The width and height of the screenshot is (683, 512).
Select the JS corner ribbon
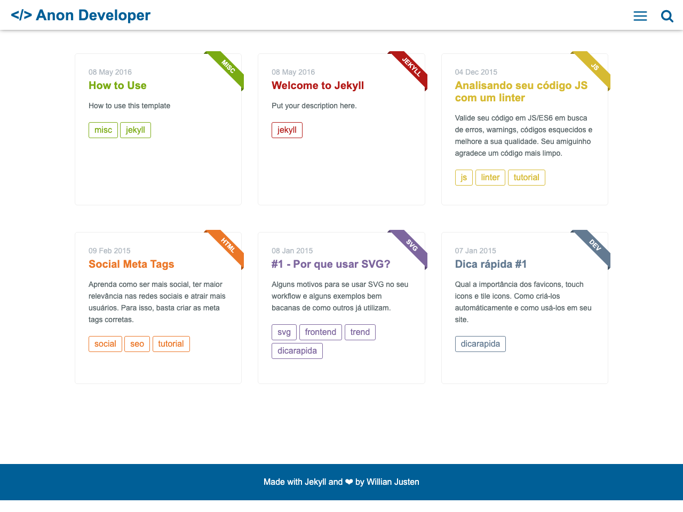594,67
